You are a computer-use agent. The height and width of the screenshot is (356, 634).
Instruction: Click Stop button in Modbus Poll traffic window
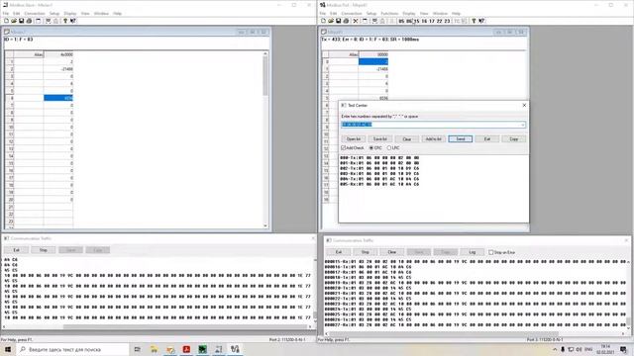pos(366,252)
